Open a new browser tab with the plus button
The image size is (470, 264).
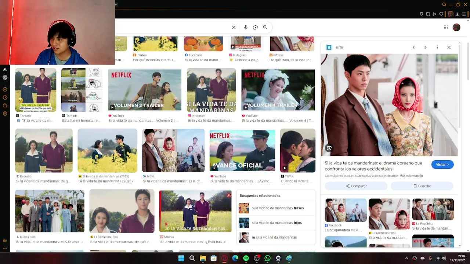point(116,5)
